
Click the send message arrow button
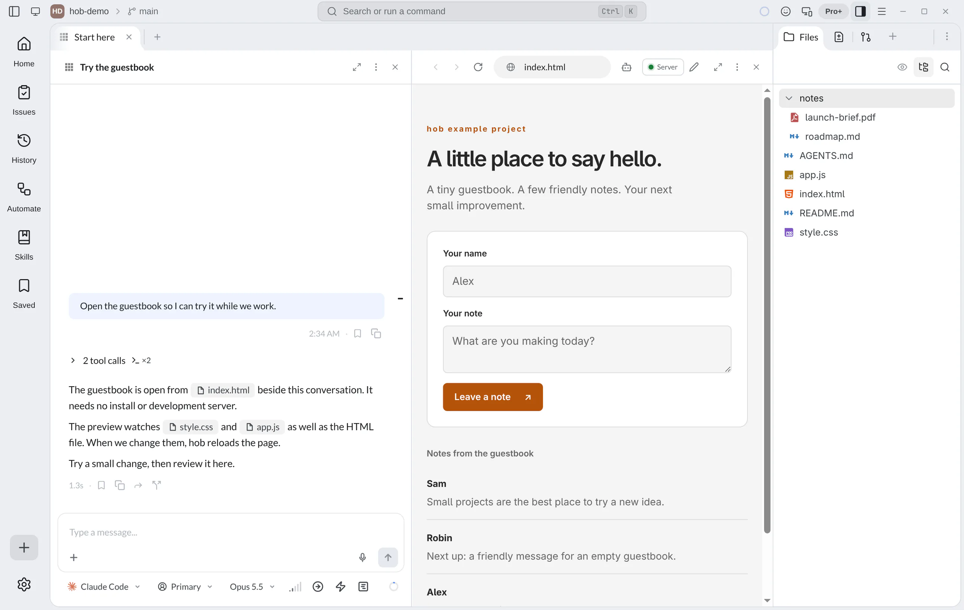click(x=388, y=557)
